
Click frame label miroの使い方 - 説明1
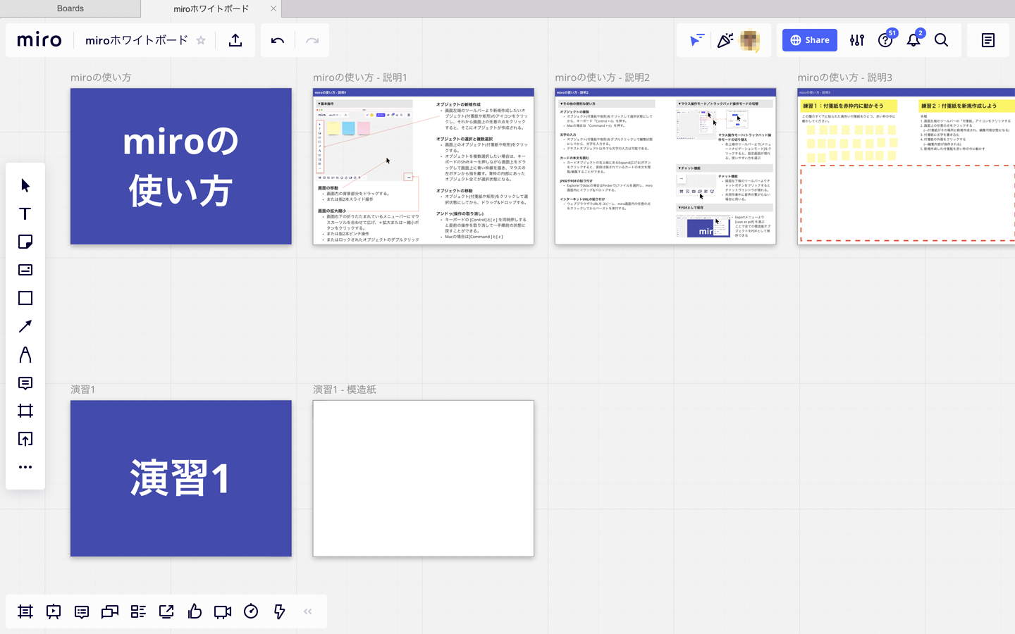tap(360, 77)
